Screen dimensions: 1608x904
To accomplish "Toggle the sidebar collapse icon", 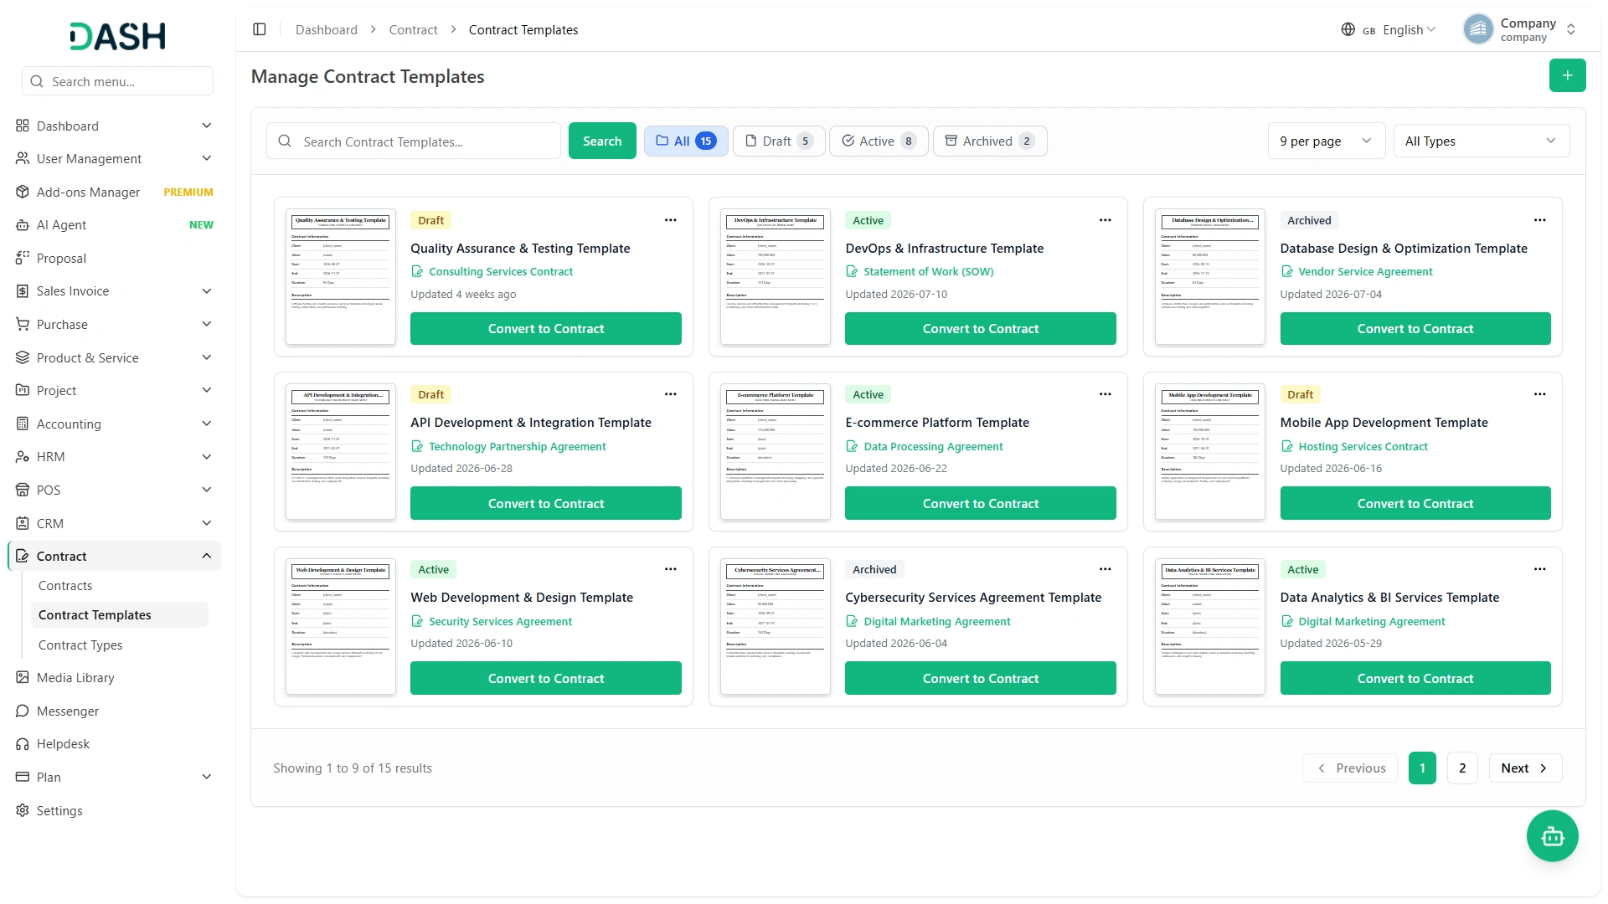I will pos(260,29).
